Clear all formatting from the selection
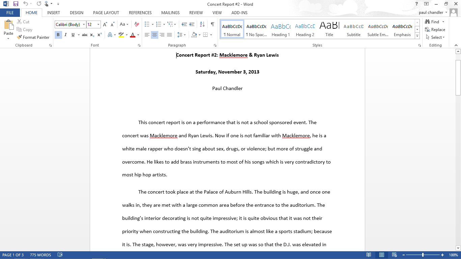 (137, 25)
